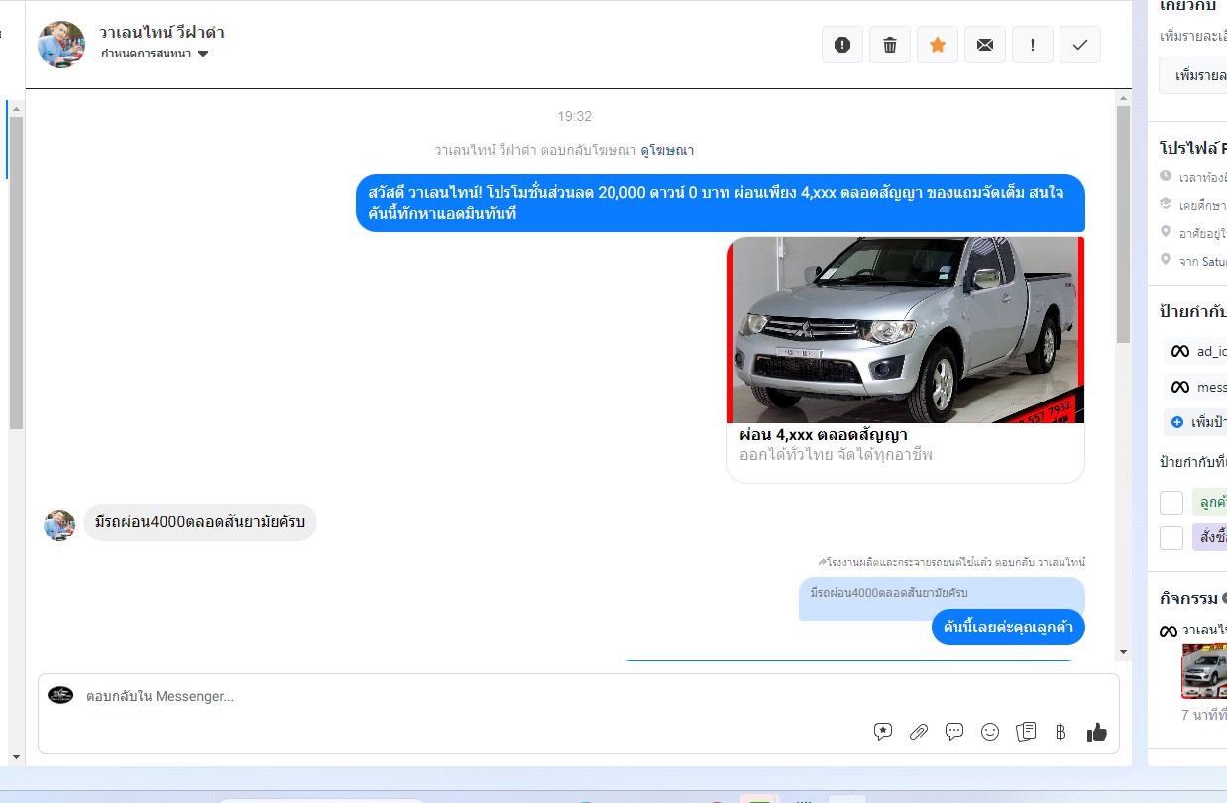
Task: Mark as unread using the envelope icon
Action: pyautogui.click(x=985, y=45)
